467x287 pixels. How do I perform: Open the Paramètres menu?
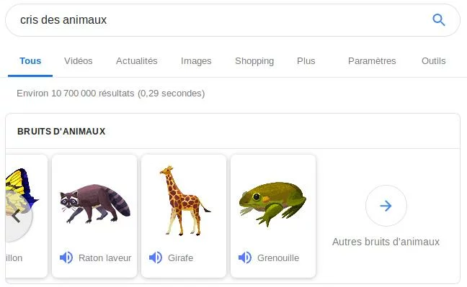(372, 61)
